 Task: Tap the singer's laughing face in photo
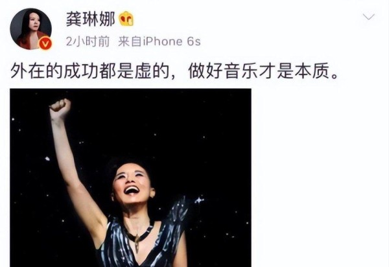(x=132, y=185)
